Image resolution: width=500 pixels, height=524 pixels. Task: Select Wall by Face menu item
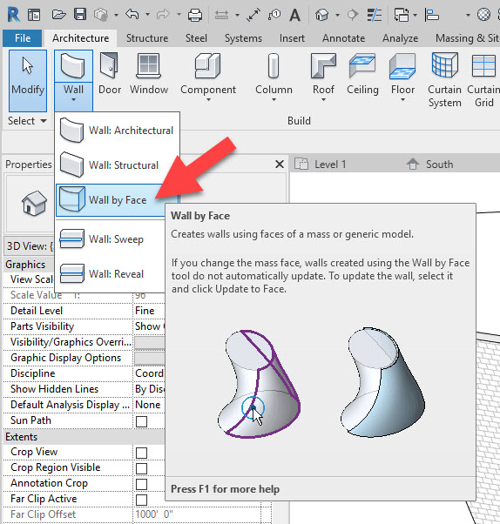point(117,200)
